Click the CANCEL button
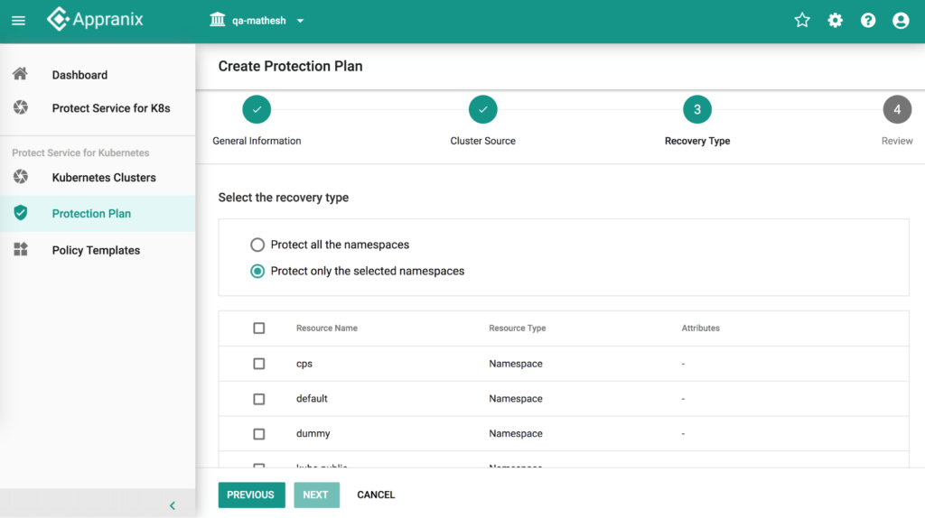The width and height of the screenshot is (925, 518). 376,495
